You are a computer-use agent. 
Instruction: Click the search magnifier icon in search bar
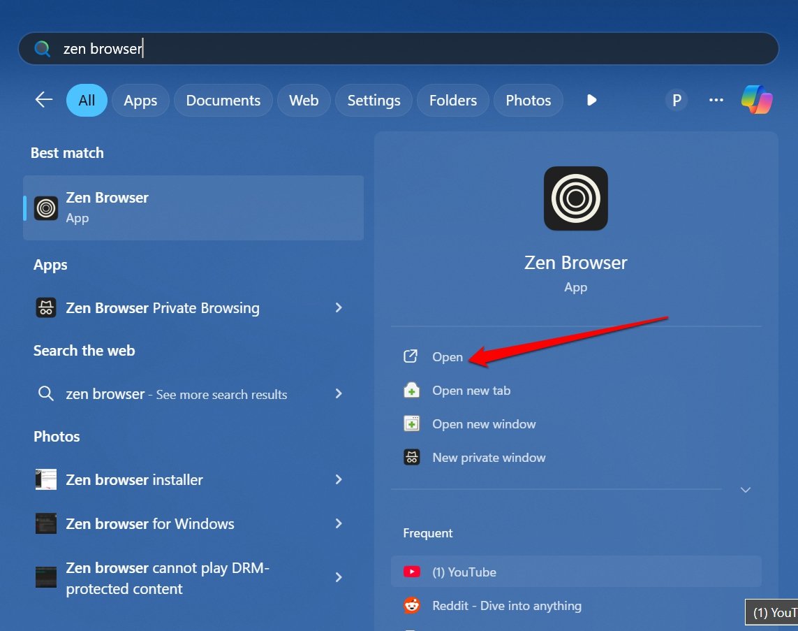pyautogui.click(x=43, y=49)
